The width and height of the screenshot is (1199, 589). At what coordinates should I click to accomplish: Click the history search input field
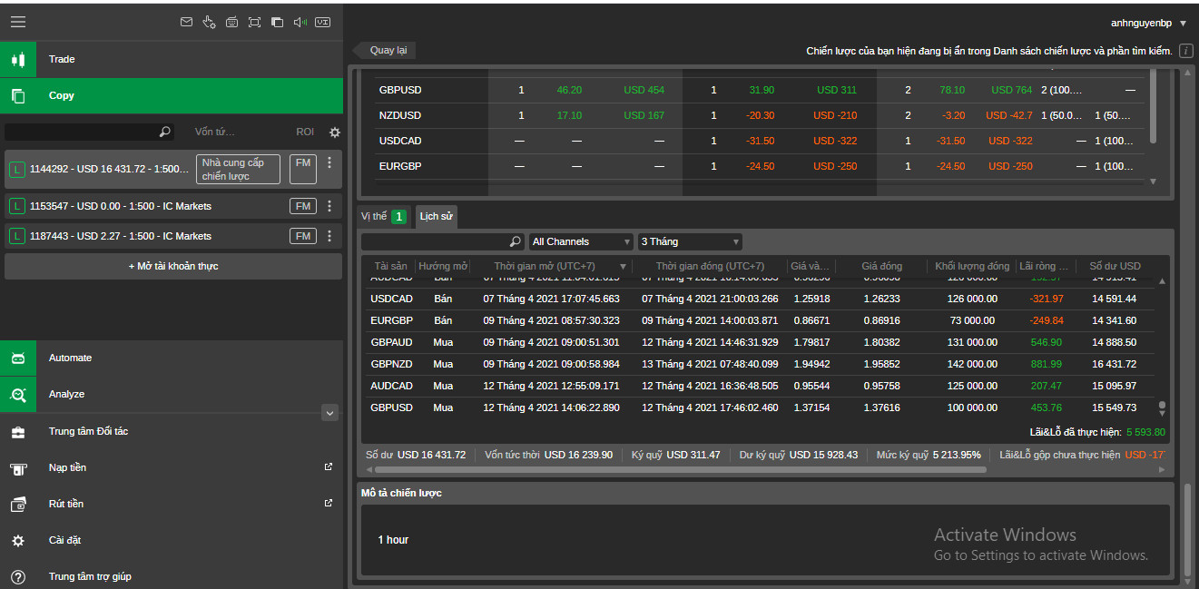[436, 241]
